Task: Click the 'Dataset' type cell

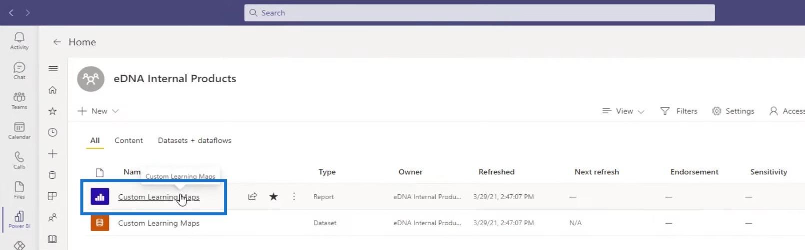Action: (x=325, y=223)
